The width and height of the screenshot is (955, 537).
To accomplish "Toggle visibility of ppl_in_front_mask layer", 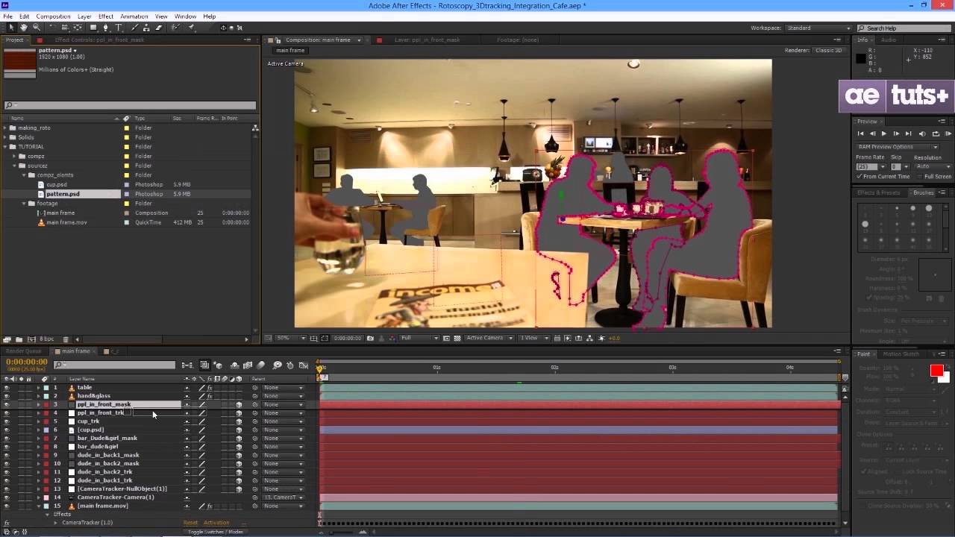I will click(7, 404).
